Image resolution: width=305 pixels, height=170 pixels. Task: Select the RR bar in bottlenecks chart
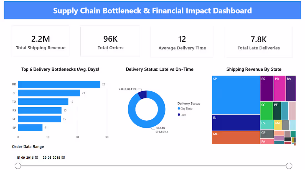[x=59, y=84]
